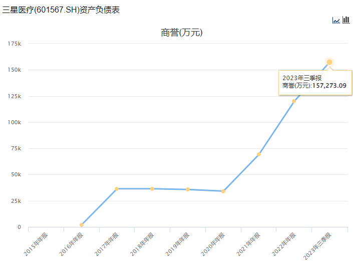Click the 2016年年报 x-axis label
353x266 pixels.
tap(71, 244)
